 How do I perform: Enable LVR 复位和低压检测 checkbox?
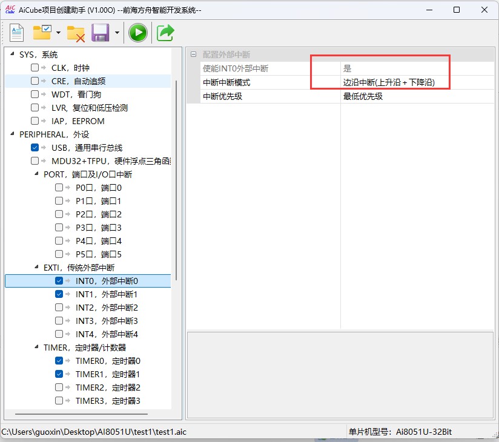35,108
